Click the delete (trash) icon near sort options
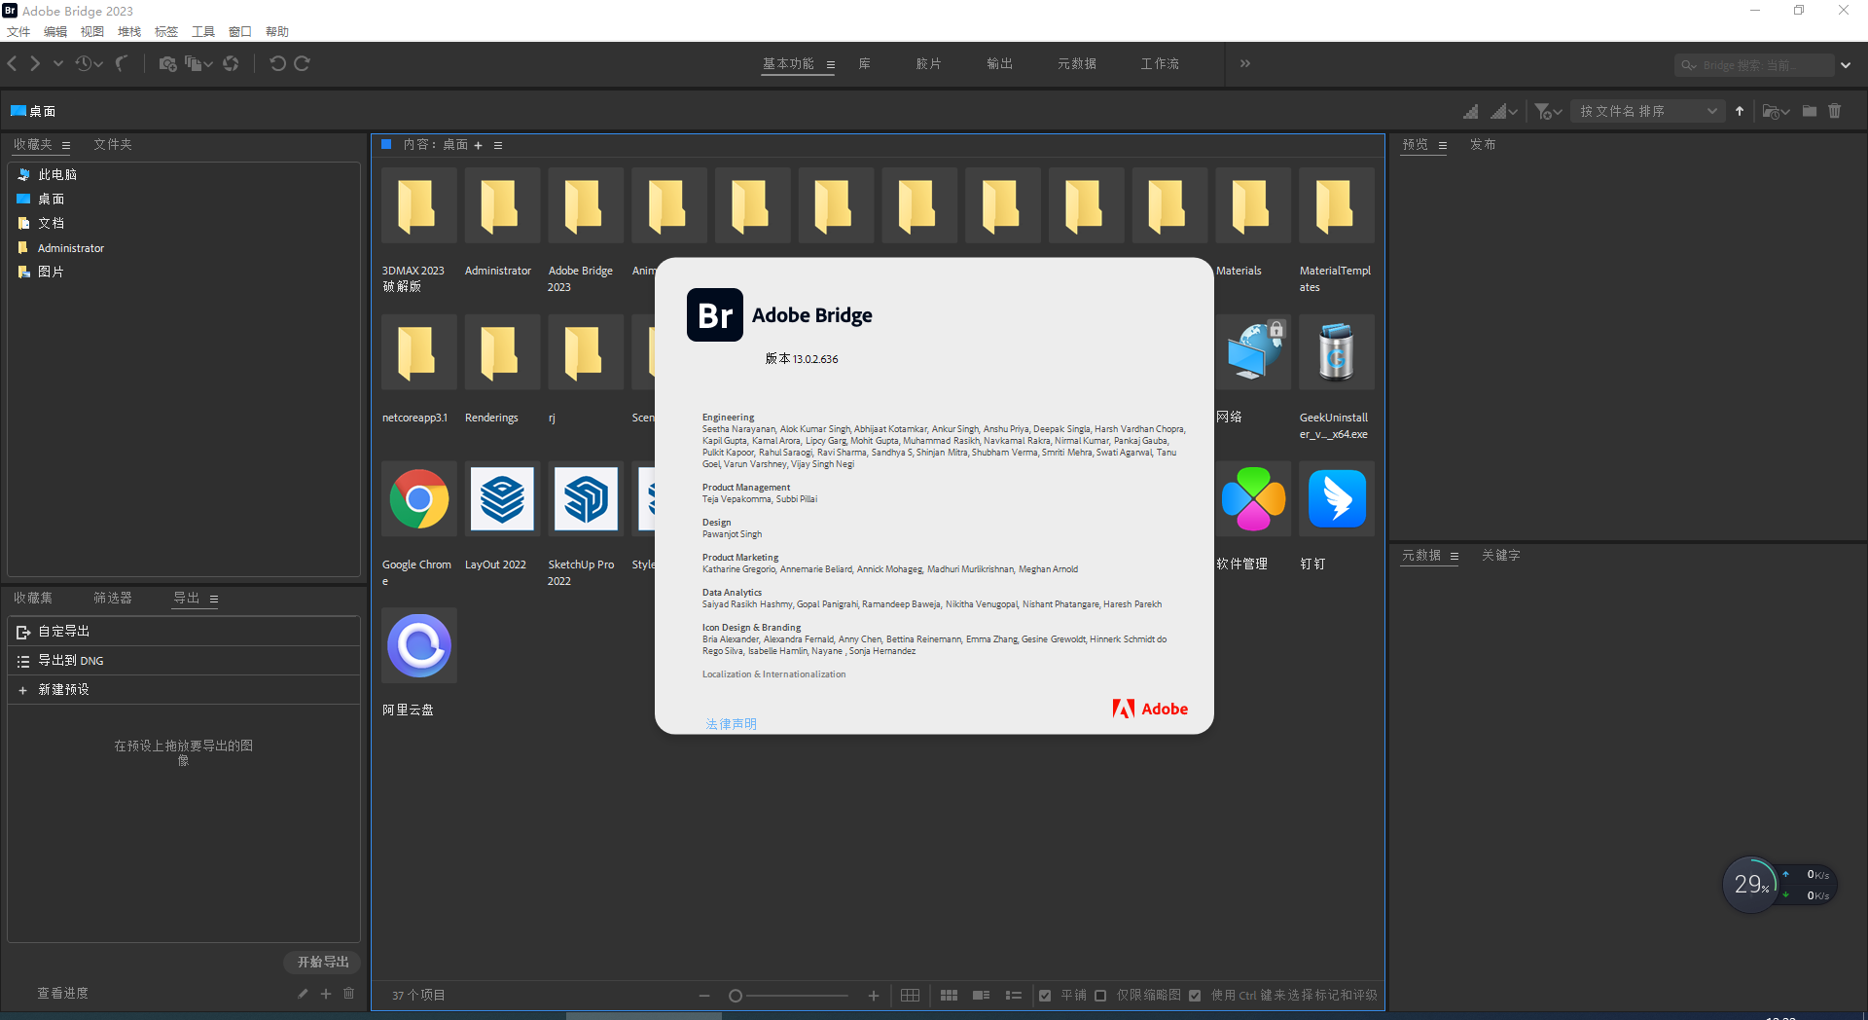The height and width of the screenshot is (1020, 1868). (x=1836, y=111)
